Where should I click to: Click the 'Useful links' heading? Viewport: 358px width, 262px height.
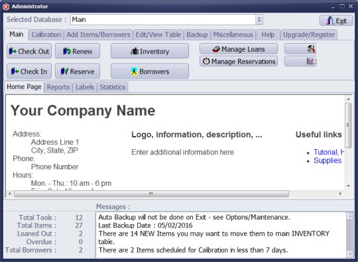click(319, 135)
